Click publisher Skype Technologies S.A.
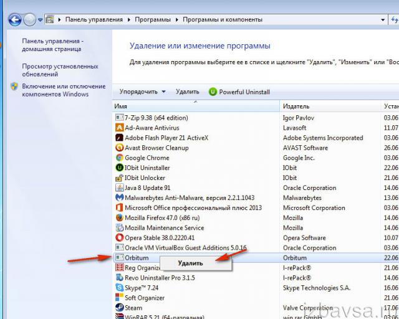The image size is (399, 319). pos(317,288)
